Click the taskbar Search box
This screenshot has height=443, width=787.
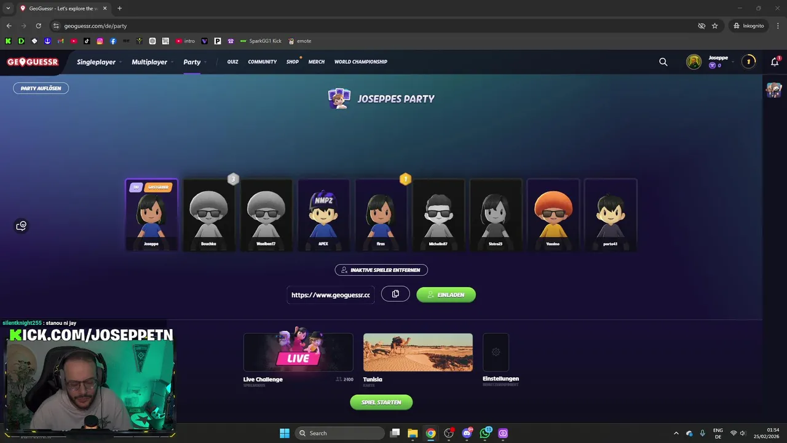point(339,433)
